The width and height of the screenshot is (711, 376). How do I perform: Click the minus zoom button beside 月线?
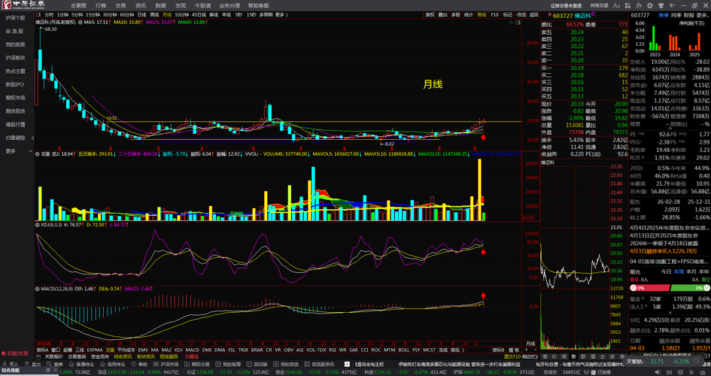click(x=536, y=350)
